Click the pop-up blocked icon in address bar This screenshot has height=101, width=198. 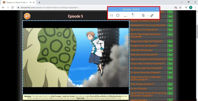coord(176,8)
